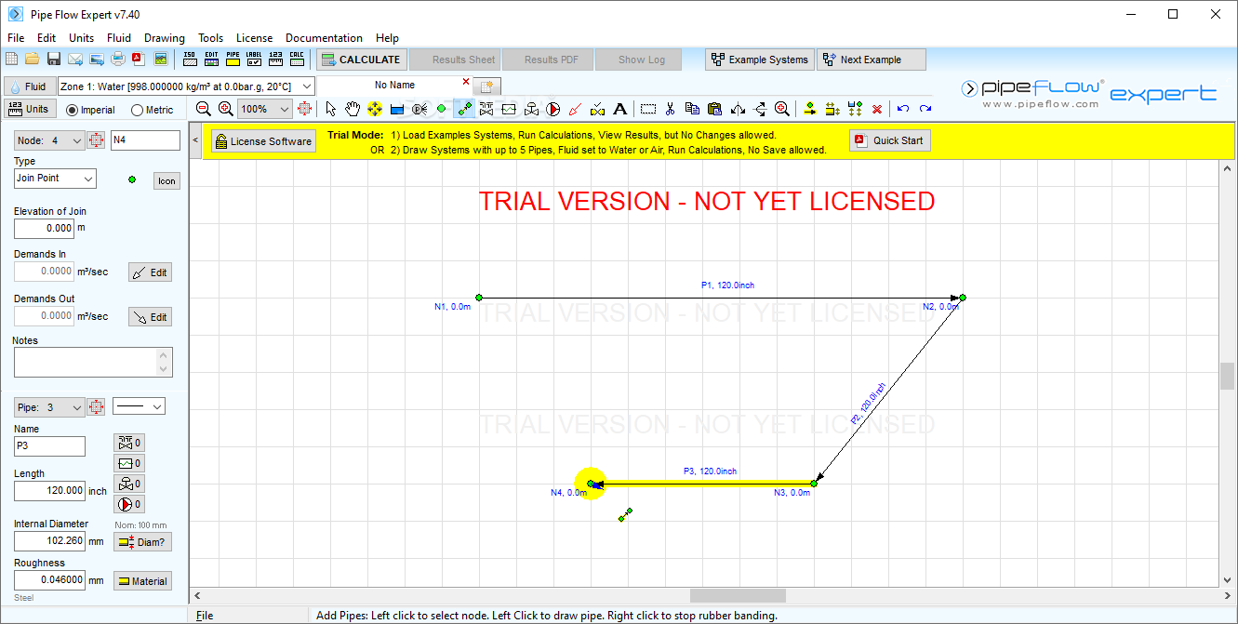Click the License Software button
Image resolution: width=1238 pixels, height=624 pixels.
coord(263,141)
